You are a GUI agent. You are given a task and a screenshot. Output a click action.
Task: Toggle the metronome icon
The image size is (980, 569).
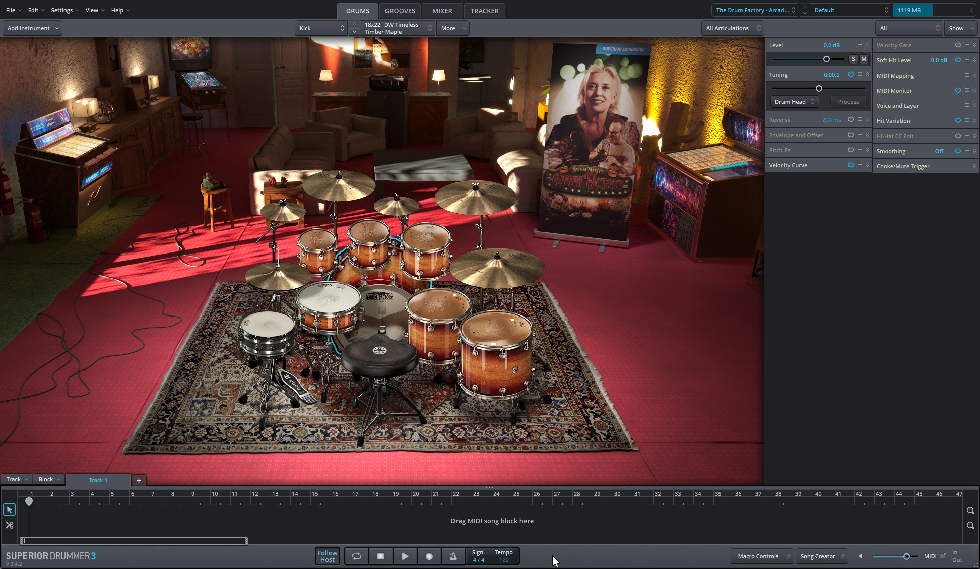(x=453, y=556)
